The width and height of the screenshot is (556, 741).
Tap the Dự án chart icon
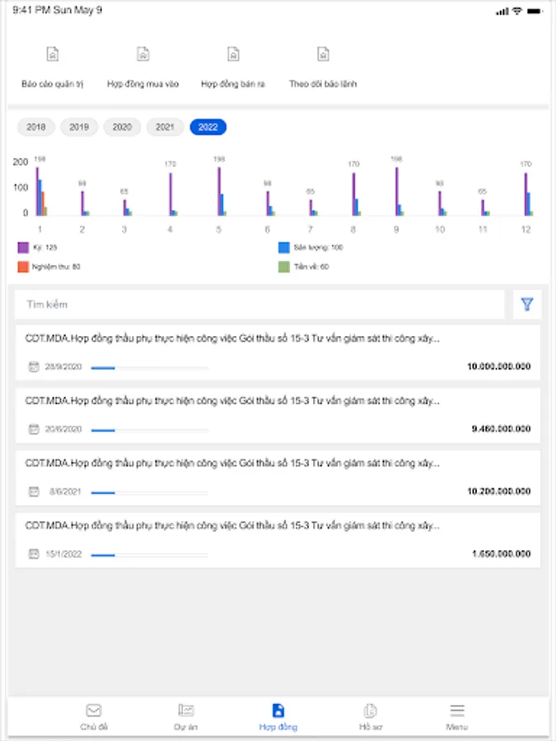[186, 710]
